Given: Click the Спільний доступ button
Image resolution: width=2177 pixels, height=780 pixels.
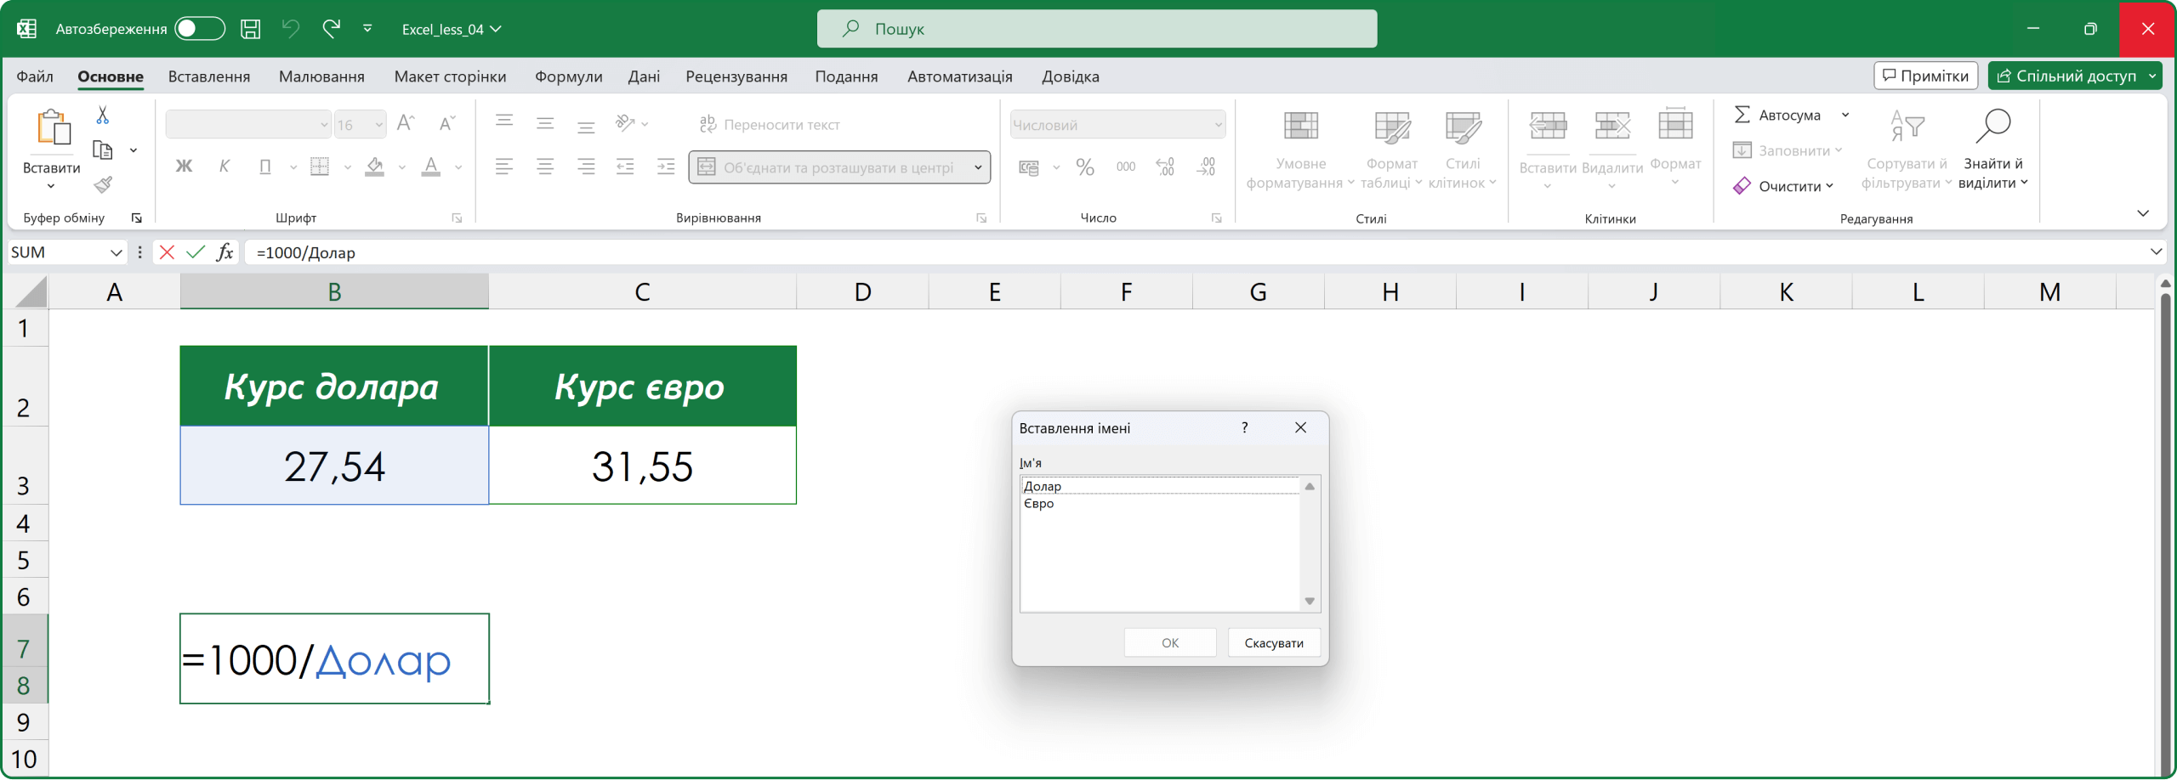Looking at the screenshot, I should click(x=2066, y=76).
